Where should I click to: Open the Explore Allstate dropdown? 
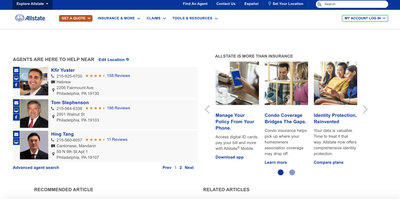(32, 4)
